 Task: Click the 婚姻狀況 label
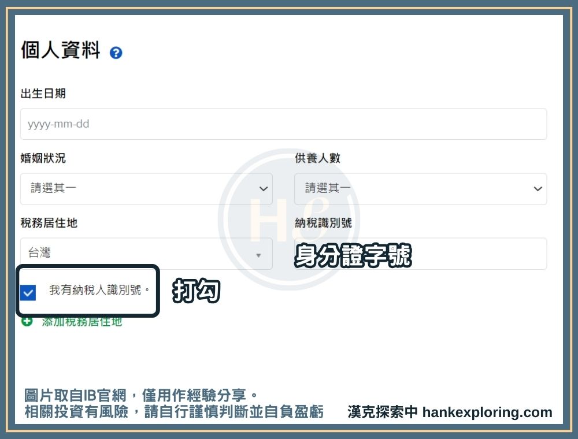point(43,158)
